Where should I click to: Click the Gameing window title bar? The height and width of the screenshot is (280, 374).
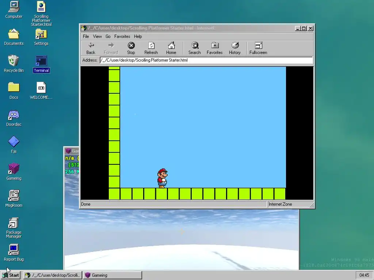(x=72, y=151)
